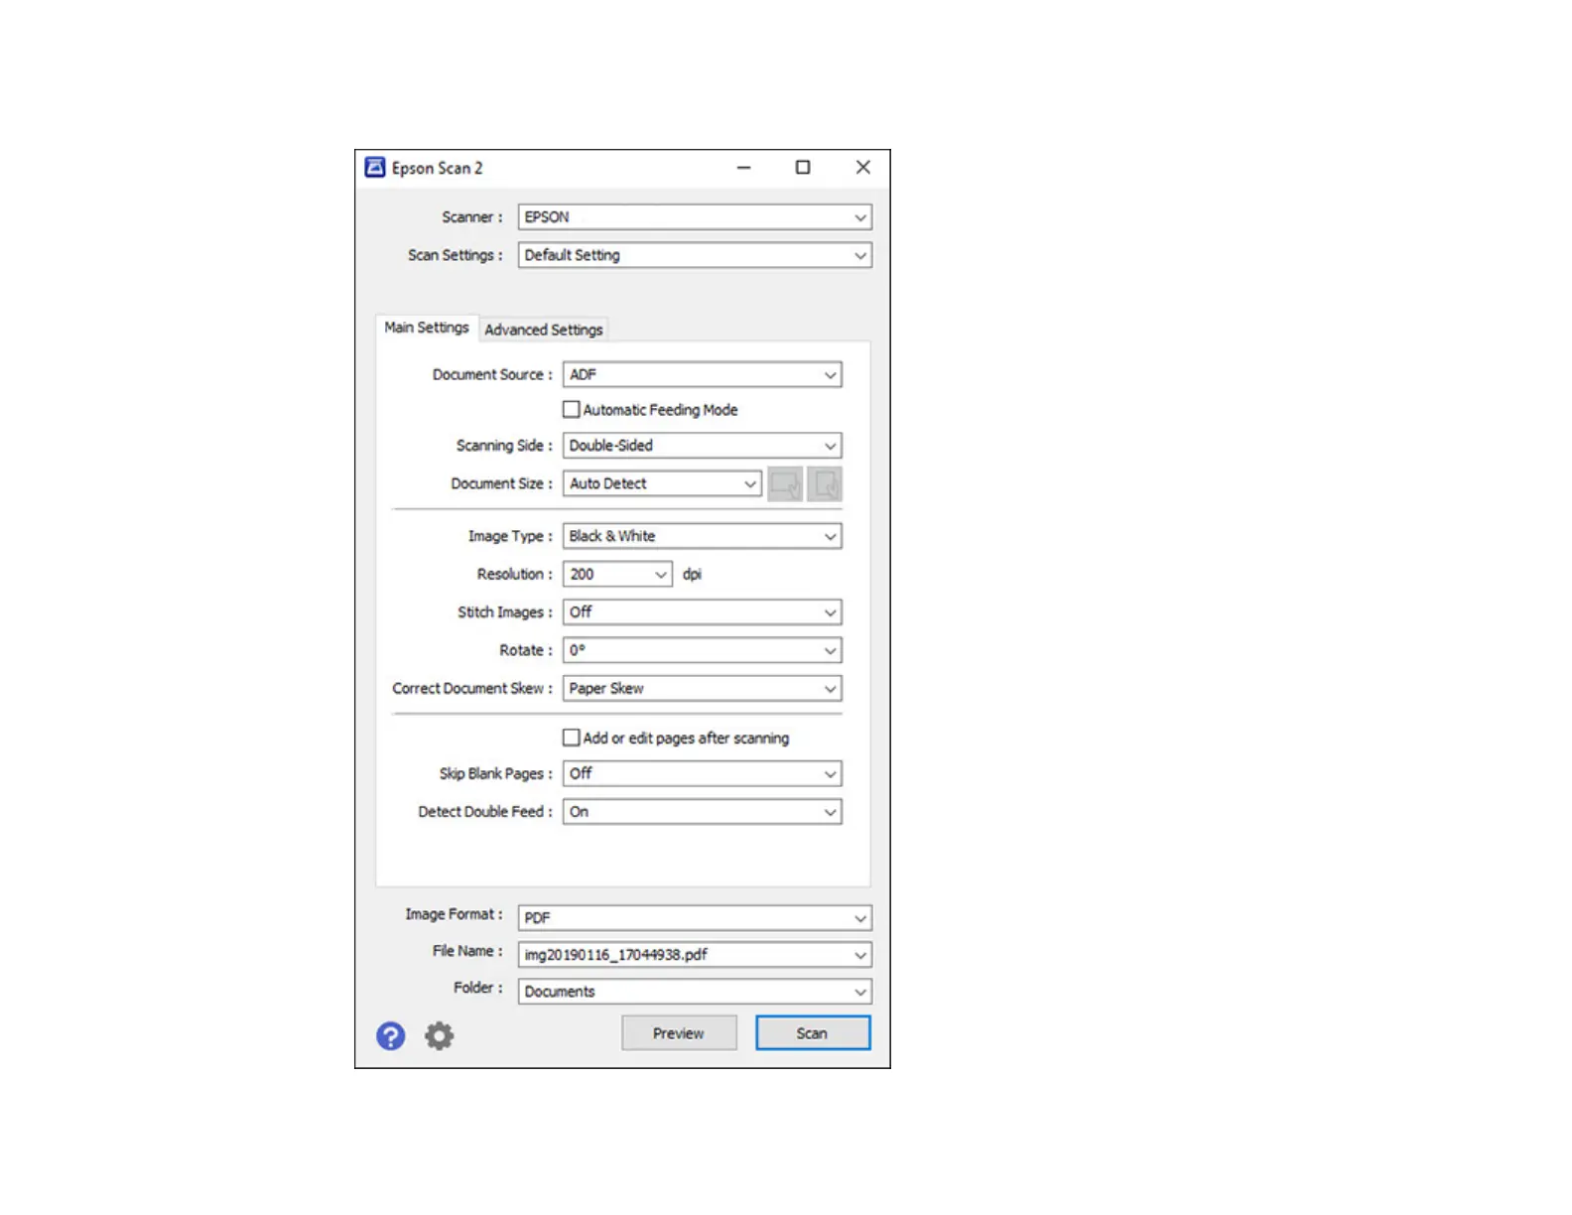The image size is (1572, 1215).
Task: Enable Automatic Feeding Mode checkbox
Action: point(572,409)
